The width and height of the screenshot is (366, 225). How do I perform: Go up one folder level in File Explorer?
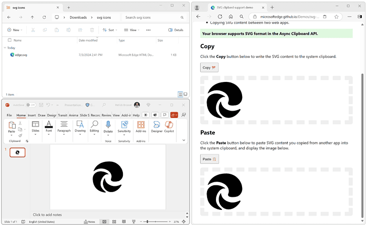point(32,17)
